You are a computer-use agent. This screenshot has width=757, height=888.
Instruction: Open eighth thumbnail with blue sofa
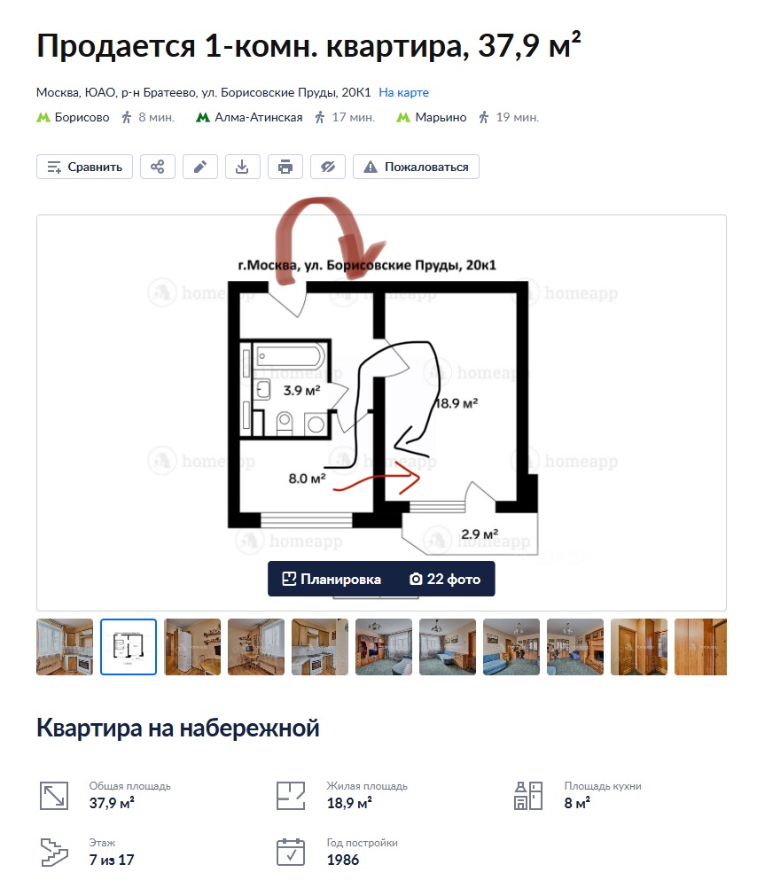(x=511, y=647)
